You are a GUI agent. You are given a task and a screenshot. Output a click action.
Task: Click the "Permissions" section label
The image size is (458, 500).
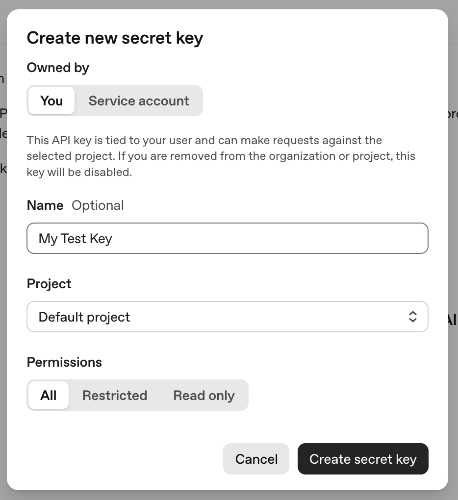[x=64, y=362]
